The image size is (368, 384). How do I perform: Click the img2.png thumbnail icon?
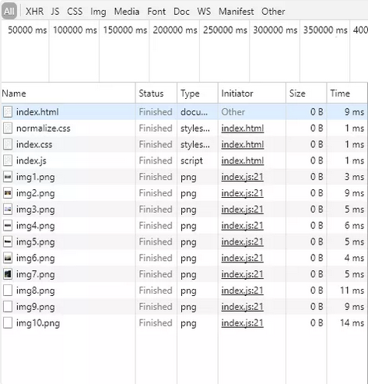(8, 193)
